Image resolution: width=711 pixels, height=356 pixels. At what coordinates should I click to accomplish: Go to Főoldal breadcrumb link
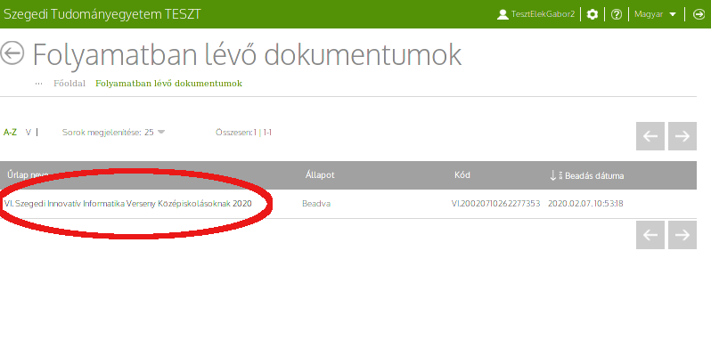pyautogui.click(x=69, y=83)
